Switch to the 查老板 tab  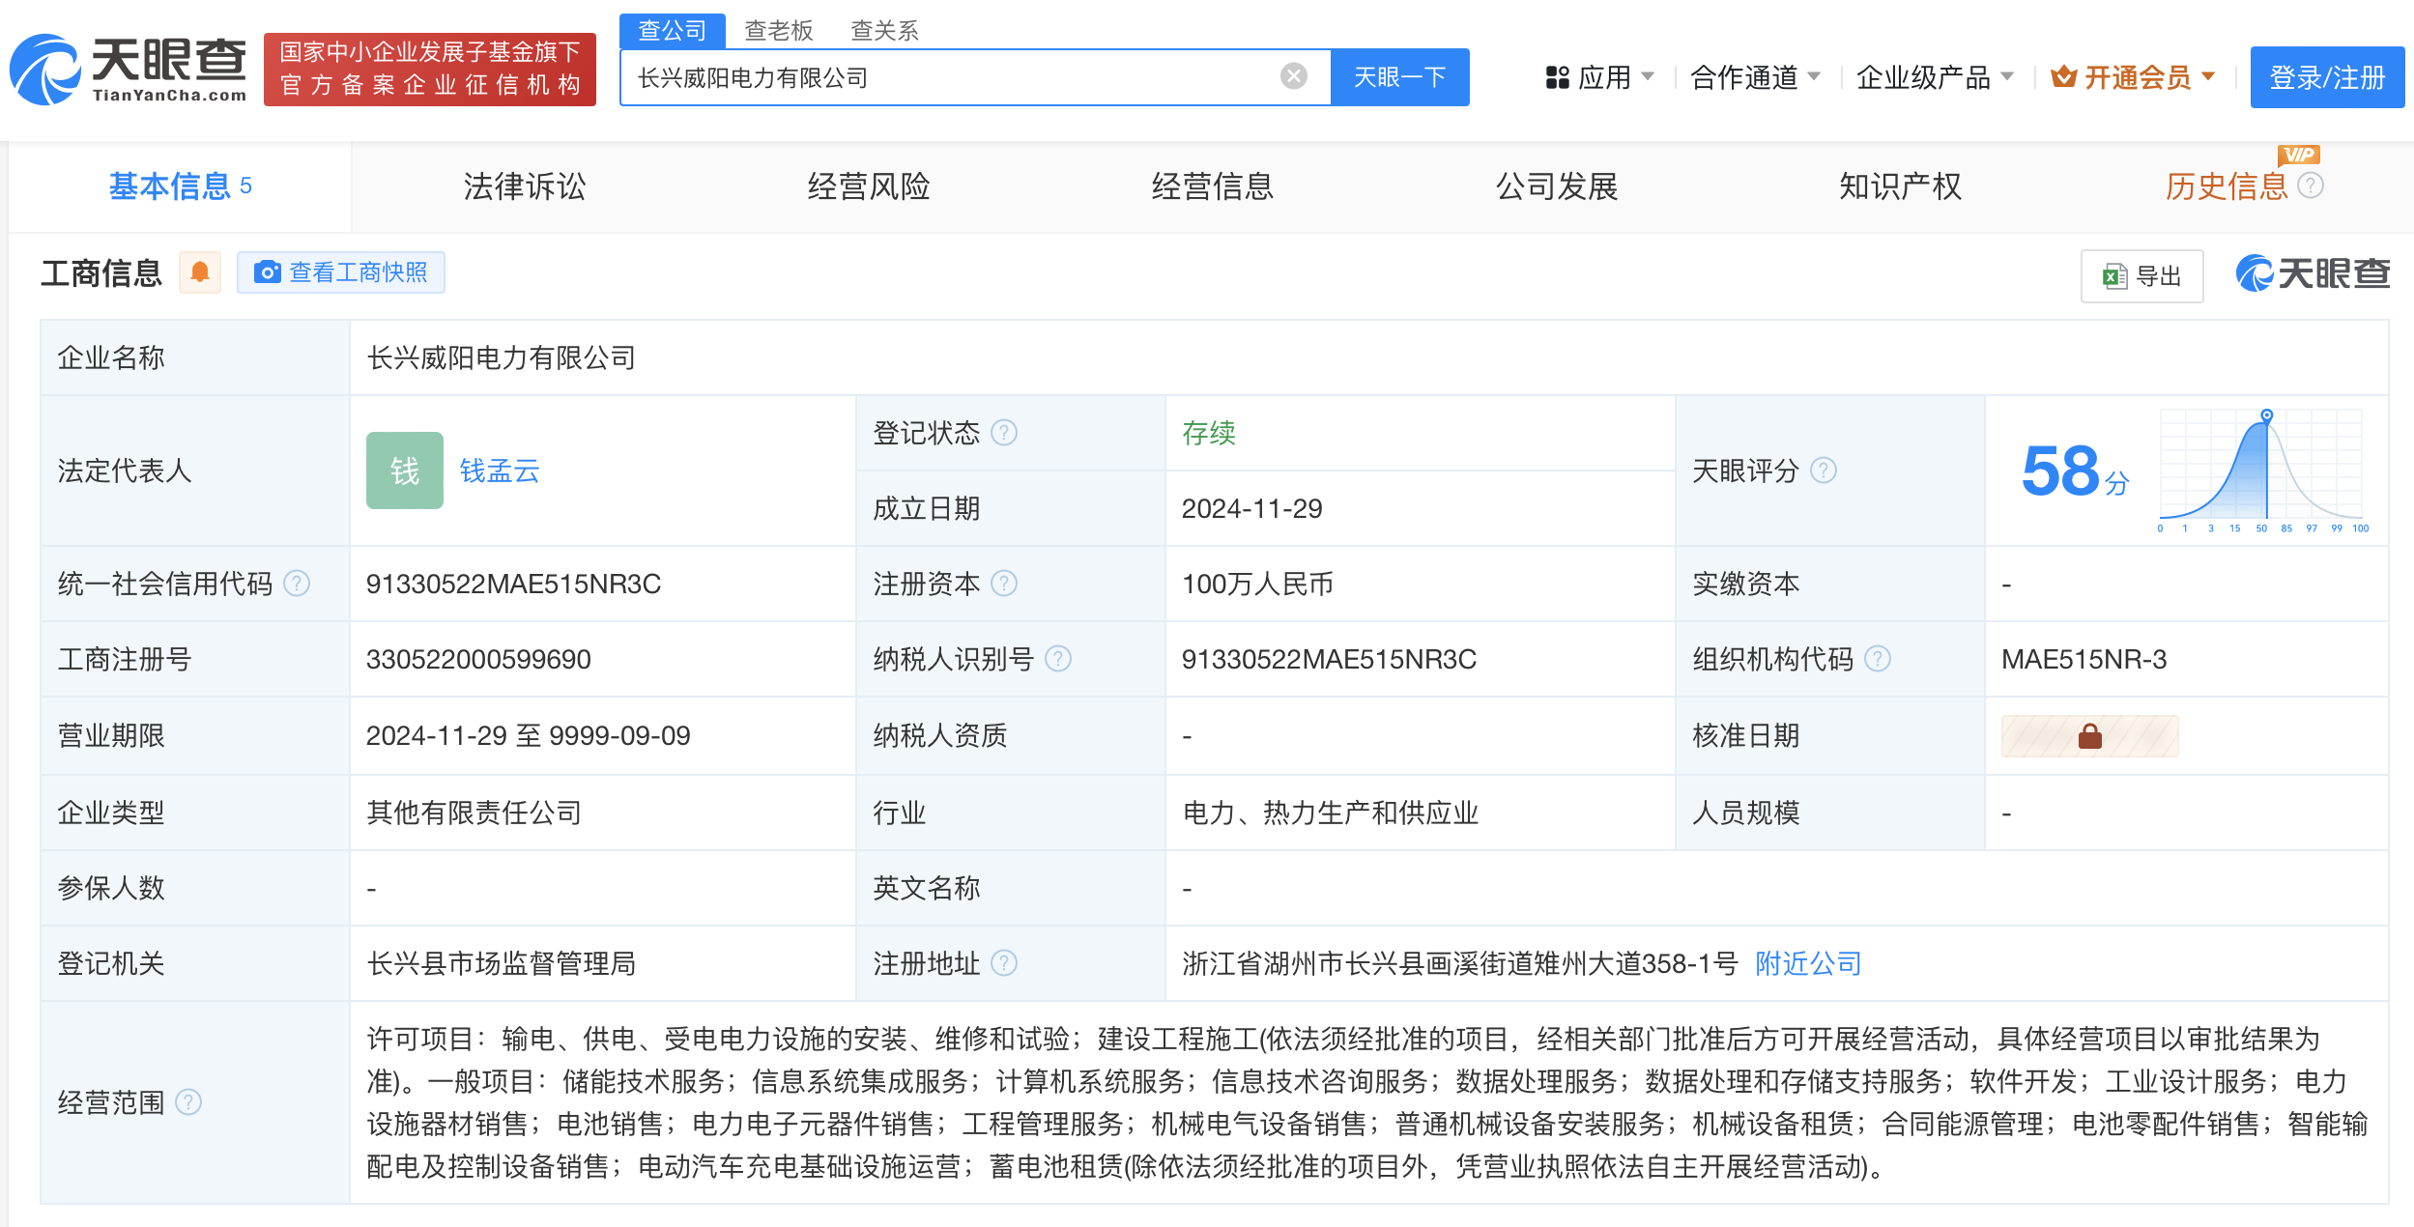pos(777,30)
